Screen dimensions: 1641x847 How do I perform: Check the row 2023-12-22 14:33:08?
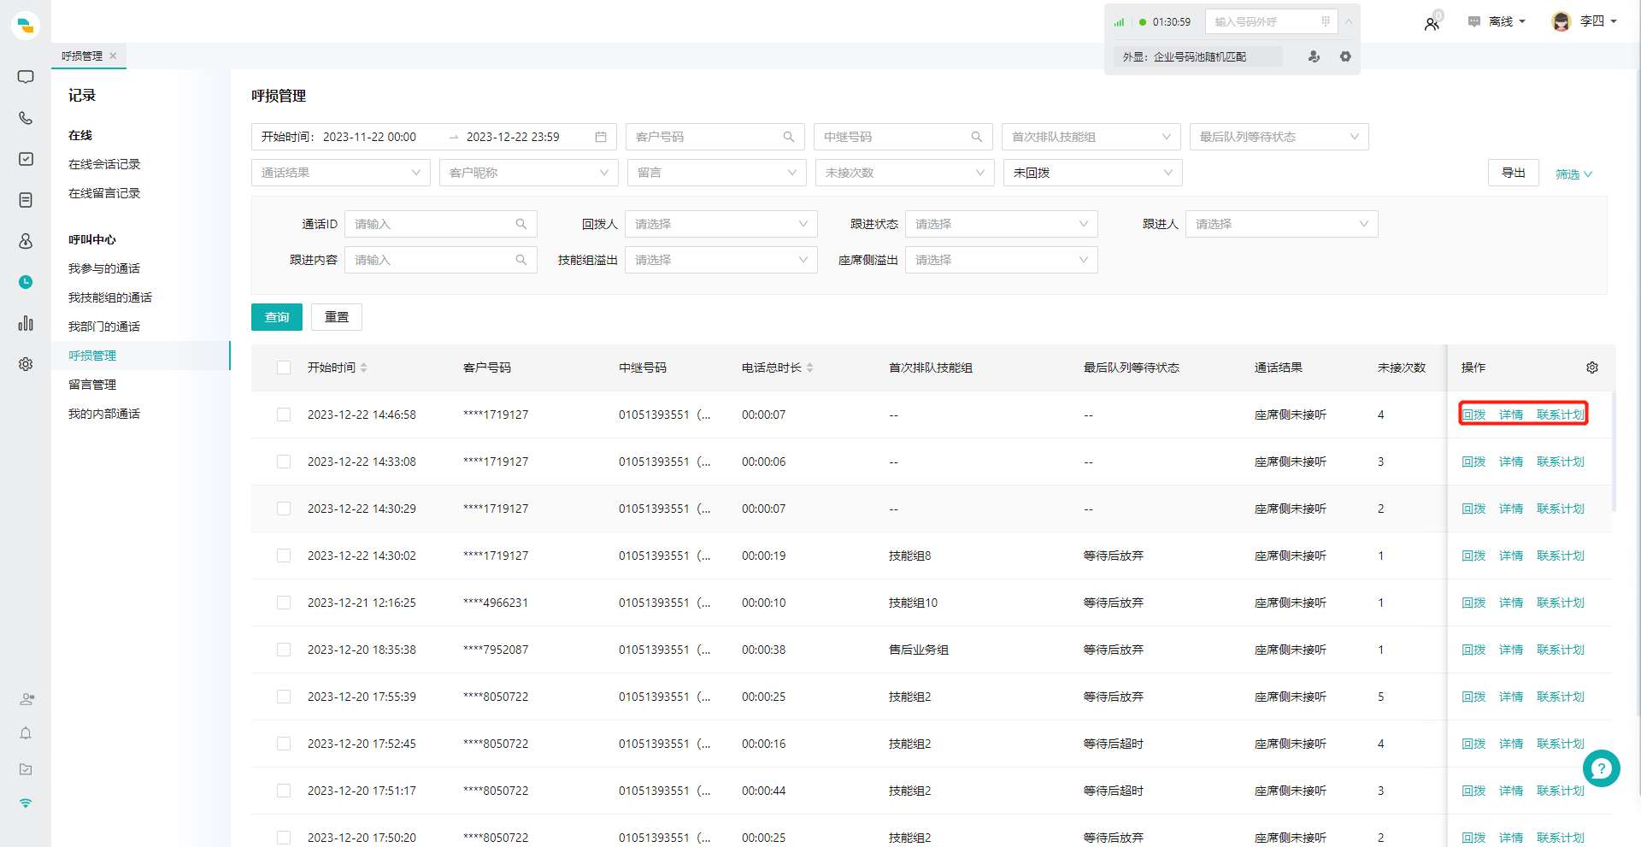[284, 462]
